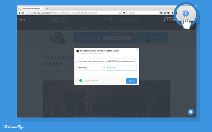Open the Video menu item
The width and height of the screenshot is (212, 132).
pyautogui.click(x=57, y=28)
